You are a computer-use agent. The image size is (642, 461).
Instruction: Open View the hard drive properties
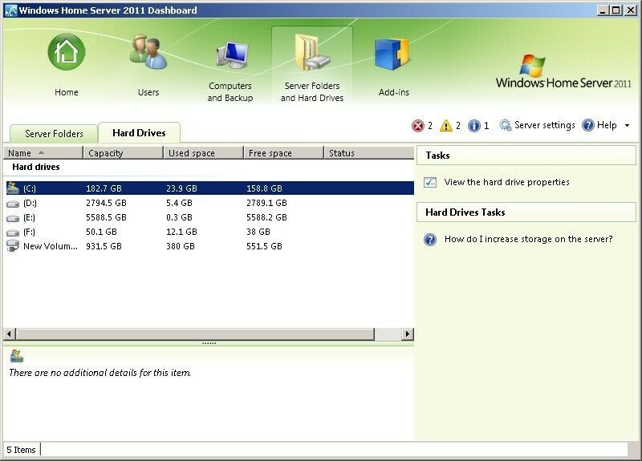[x=507, y=182]
